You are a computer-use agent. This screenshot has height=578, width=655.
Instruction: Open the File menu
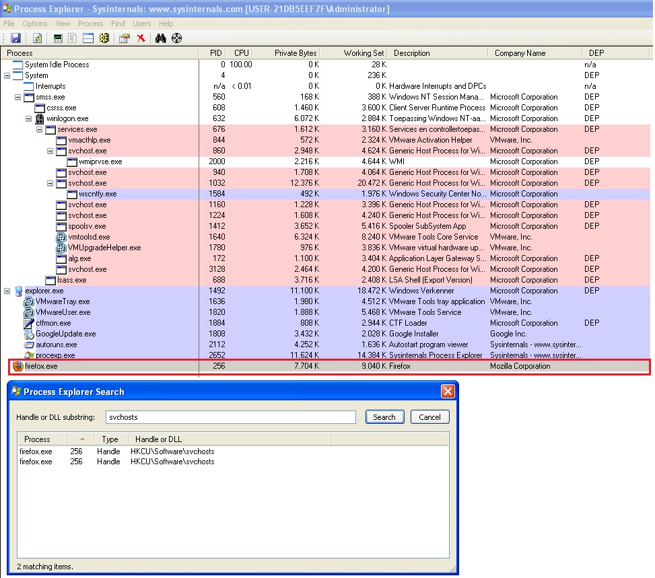(x=9, y=24)
